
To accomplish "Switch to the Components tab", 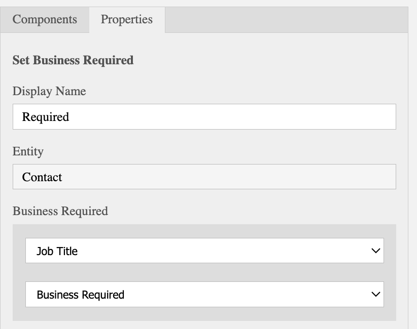I will point(45,20).
